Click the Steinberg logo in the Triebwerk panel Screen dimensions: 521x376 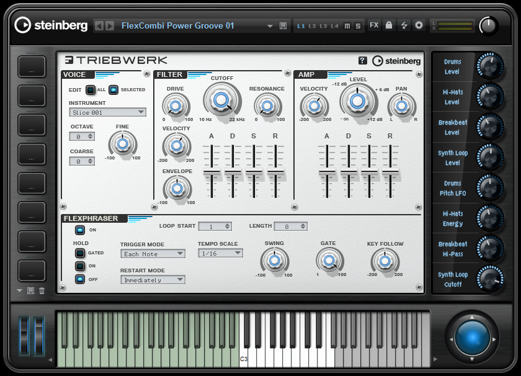[396, 61]
